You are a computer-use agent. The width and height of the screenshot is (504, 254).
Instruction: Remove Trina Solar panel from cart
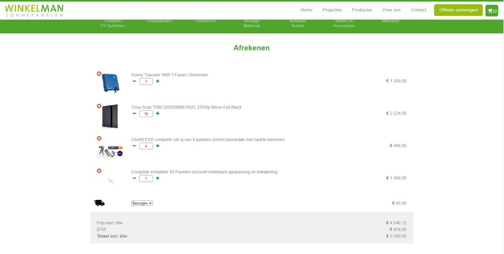click(x=99, y=106)
